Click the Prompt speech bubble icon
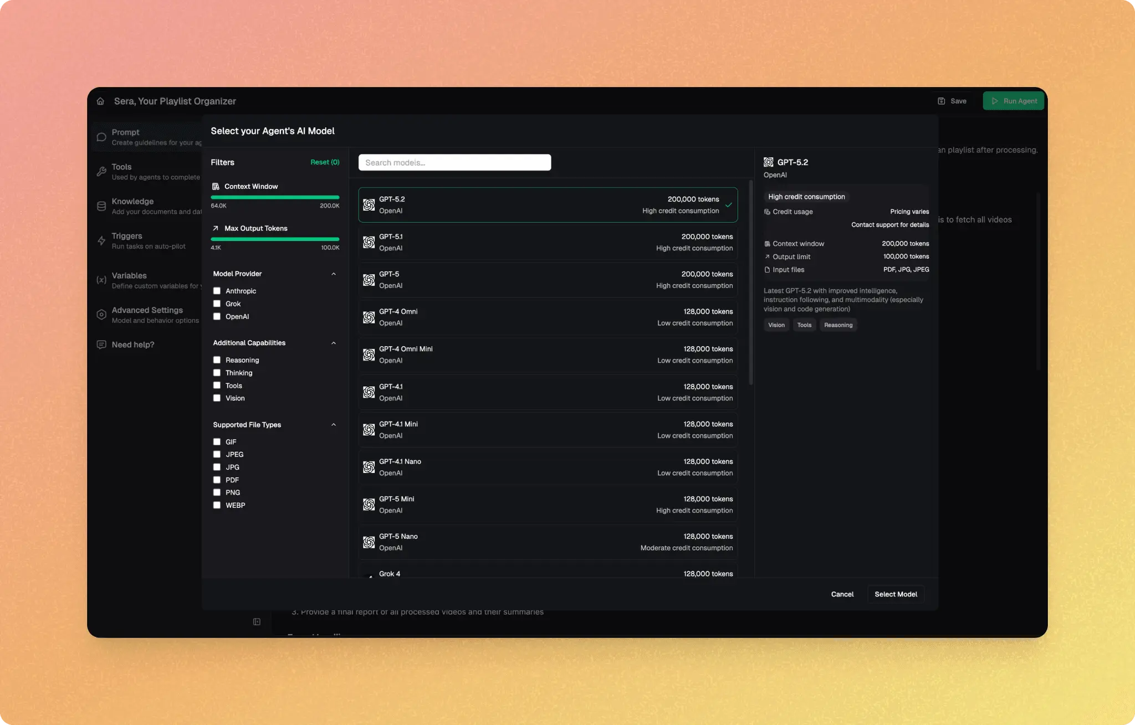This screenshot has height=725, width=1135. pyautogui.click(x=101, y=137)
